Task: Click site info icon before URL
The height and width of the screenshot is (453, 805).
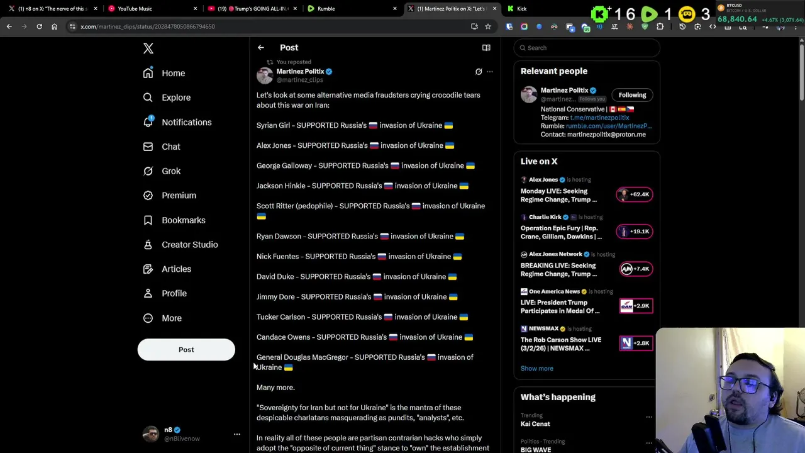Action: [72, 26]
